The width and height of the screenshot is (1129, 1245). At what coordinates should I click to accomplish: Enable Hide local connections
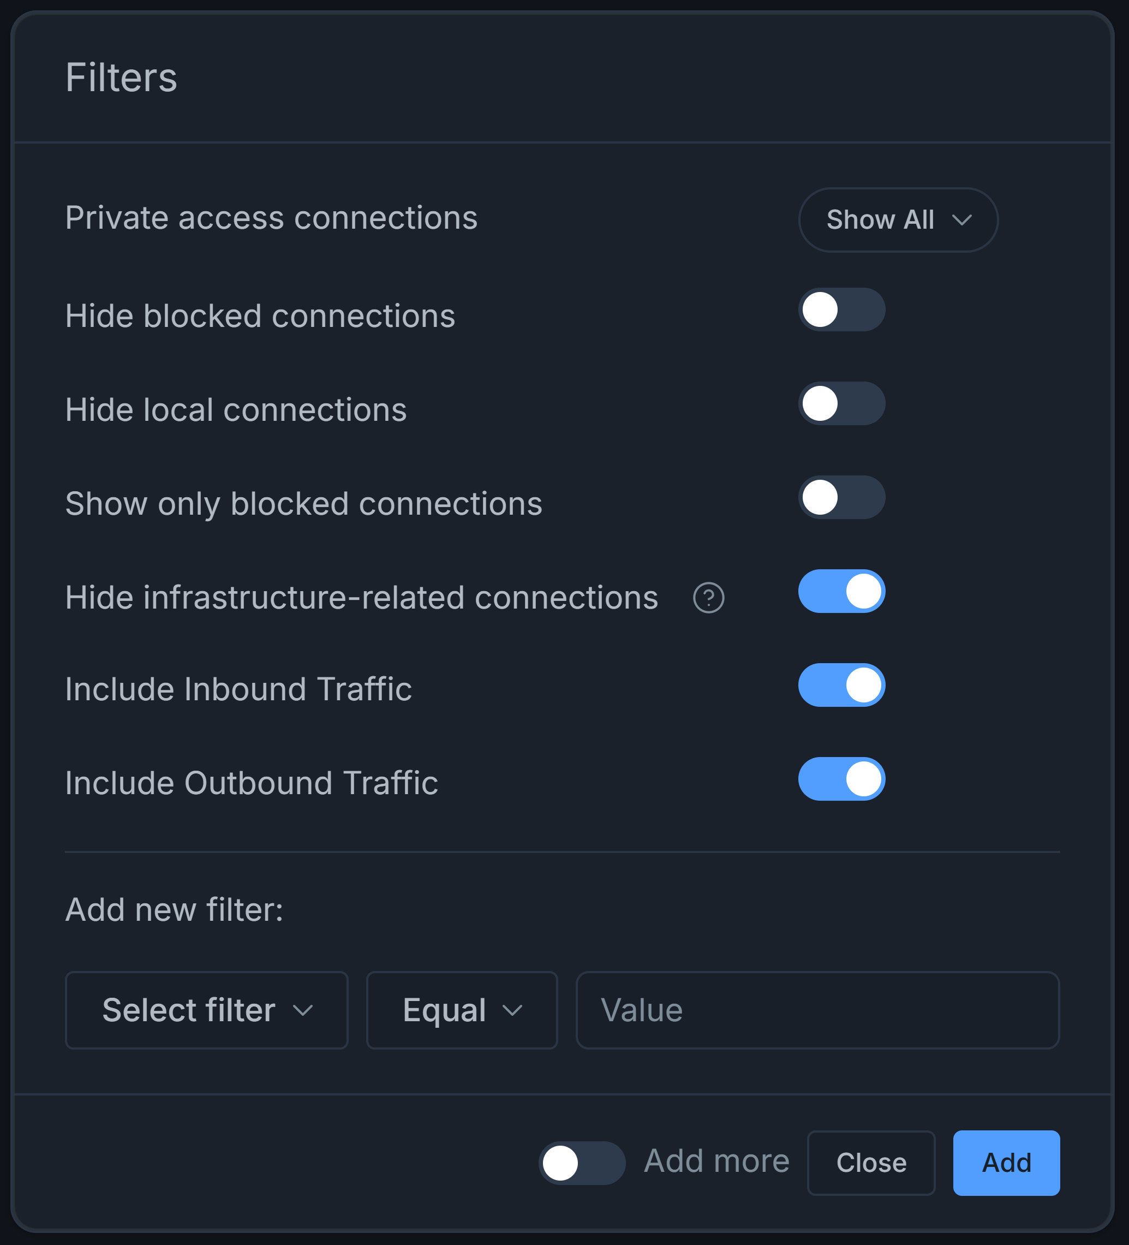point(841,403)
